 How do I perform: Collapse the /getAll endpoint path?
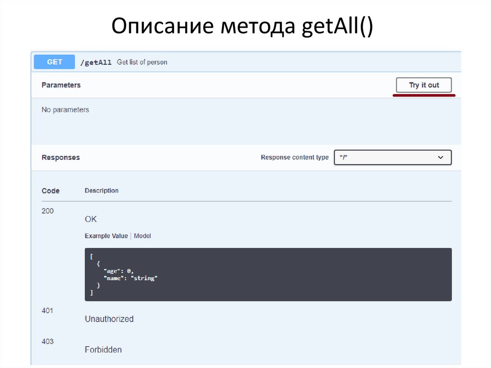[x=96, y=62]
